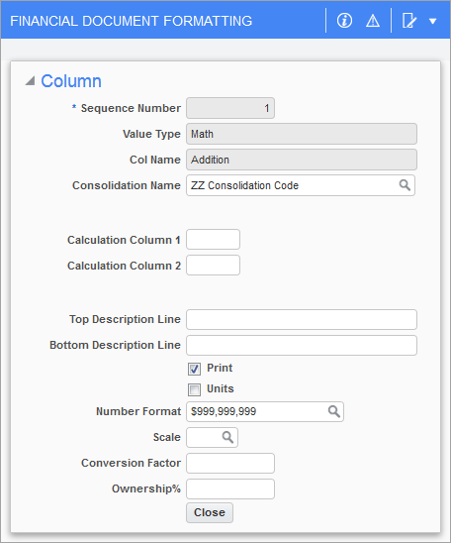Viewport: 451px width, 543px height.
Task: Select the Conversion Factor input box
Action: 230,463
